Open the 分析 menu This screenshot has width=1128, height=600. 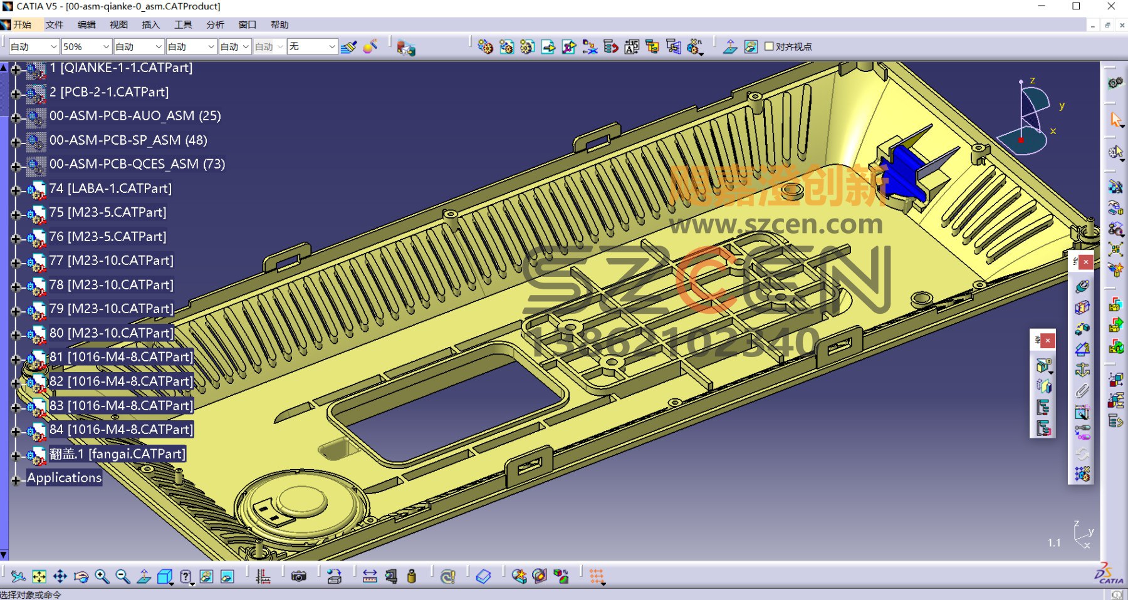point(215,24)
